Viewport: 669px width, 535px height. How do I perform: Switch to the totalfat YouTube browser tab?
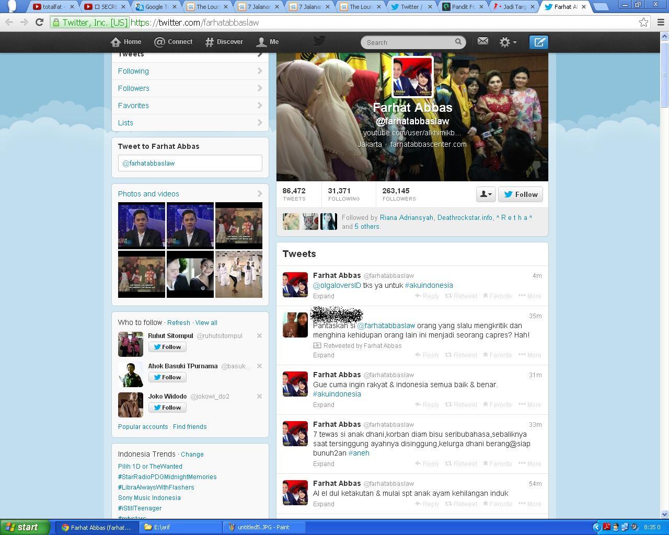[53, 7]
